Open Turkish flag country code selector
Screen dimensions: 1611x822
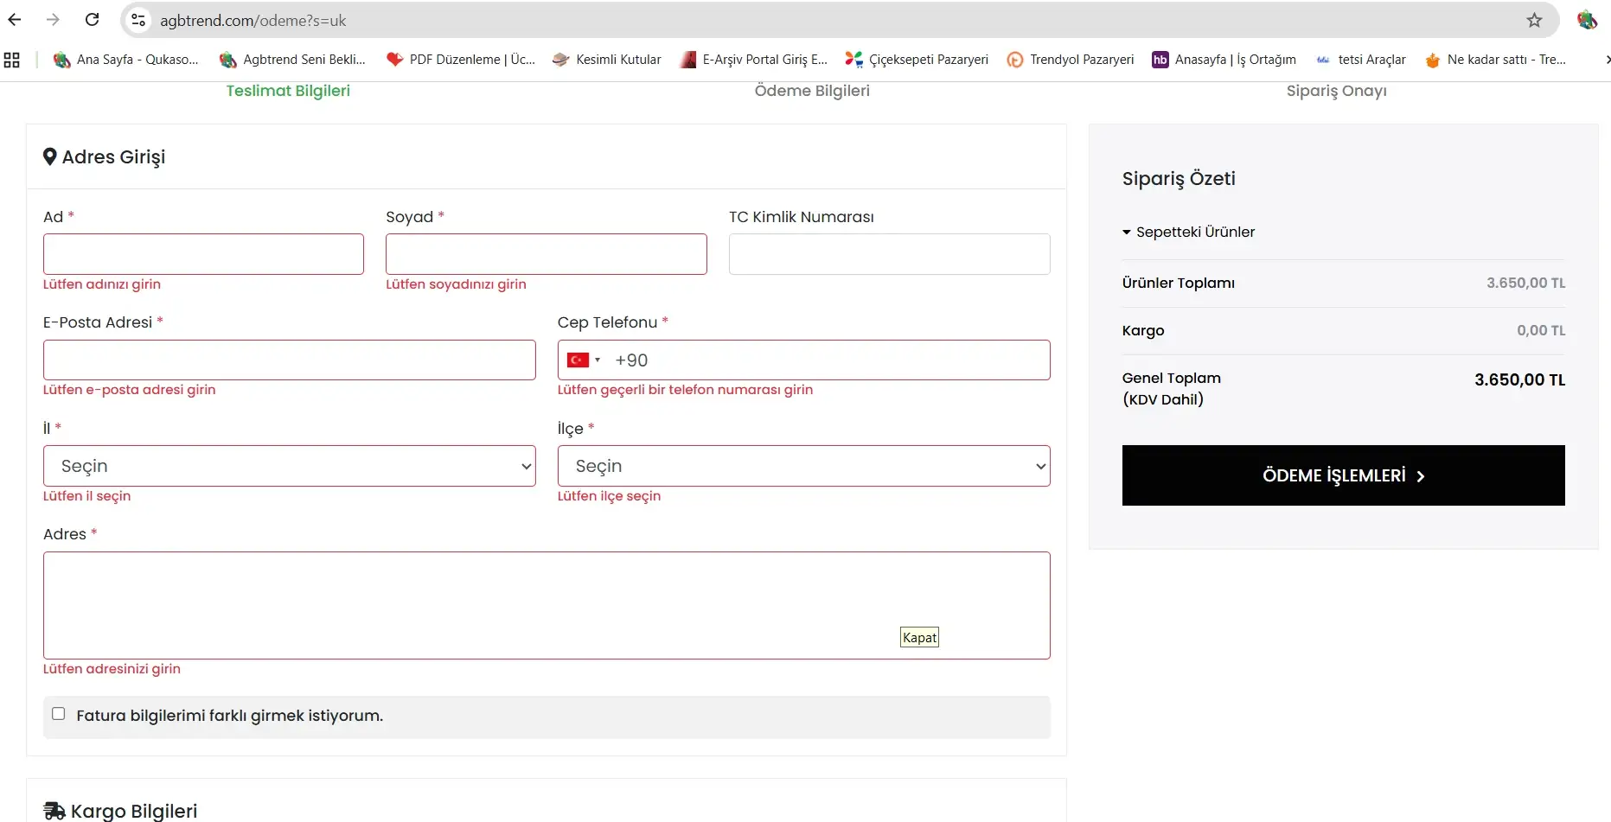click(584, 360)
